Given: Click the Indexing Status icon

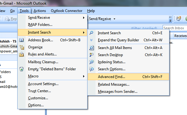Looking at the screenshot, I should click(91, 62).
